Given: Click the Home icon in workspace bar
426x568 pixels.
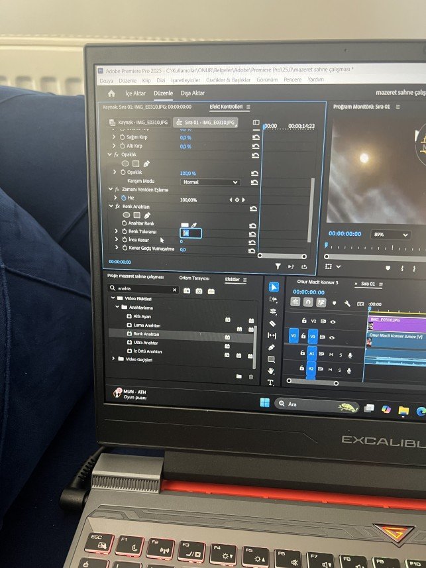Looking at the screenshot, I should click(111, 93).
